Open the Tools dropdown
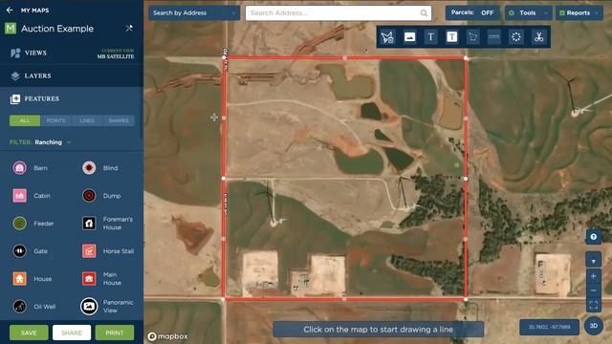This screenshot has width=612, height=344. pyautogui.click(x=529, y=12)
